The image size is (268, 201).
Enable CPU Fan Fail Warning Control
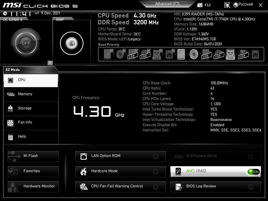[x=155, y=187]
